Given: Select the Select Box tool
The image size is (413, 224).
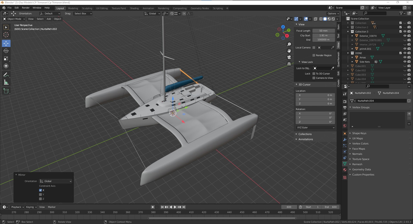Looking at the screenshot, I should (6, 27).
